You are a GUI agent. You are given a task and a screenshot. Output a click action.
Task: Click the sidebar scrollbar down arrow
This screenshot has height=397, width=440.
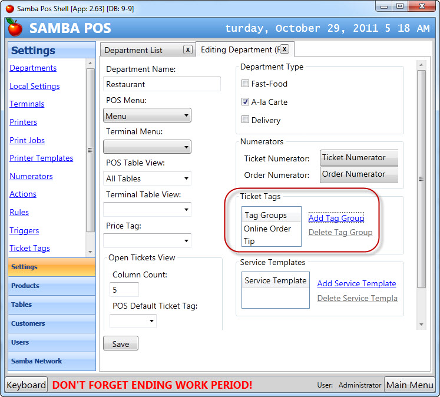click(90, 252)
